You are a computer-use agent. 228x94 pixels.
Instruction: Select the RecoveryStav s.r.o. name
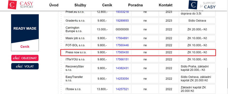pos(75,68)
